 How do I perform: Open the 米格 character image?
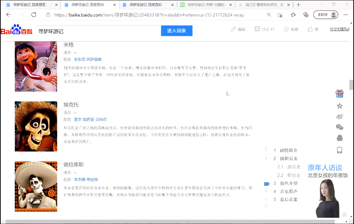click(36, 67)
